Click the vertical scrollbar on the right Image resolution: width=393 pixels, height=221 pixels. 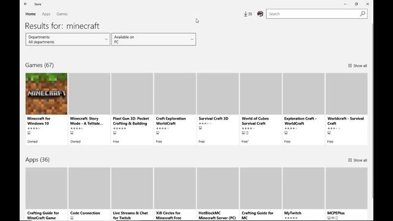click(372, 110)
